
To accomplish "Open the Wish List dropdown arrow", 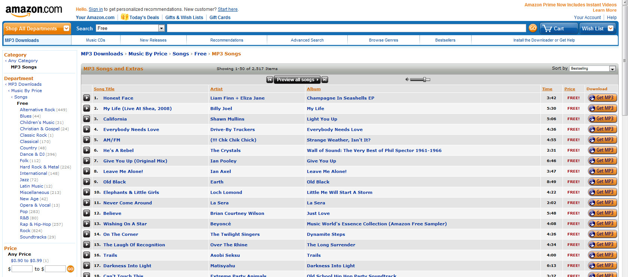I will 610,28.
